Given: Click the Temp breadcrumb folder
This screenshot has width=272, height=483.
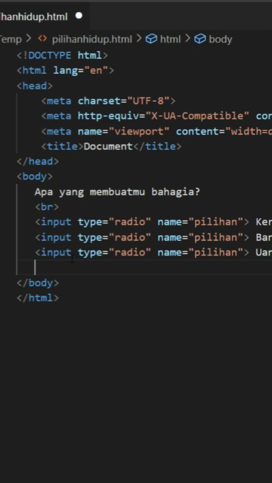Looking at the screenshot, I should tap(11, 39).
